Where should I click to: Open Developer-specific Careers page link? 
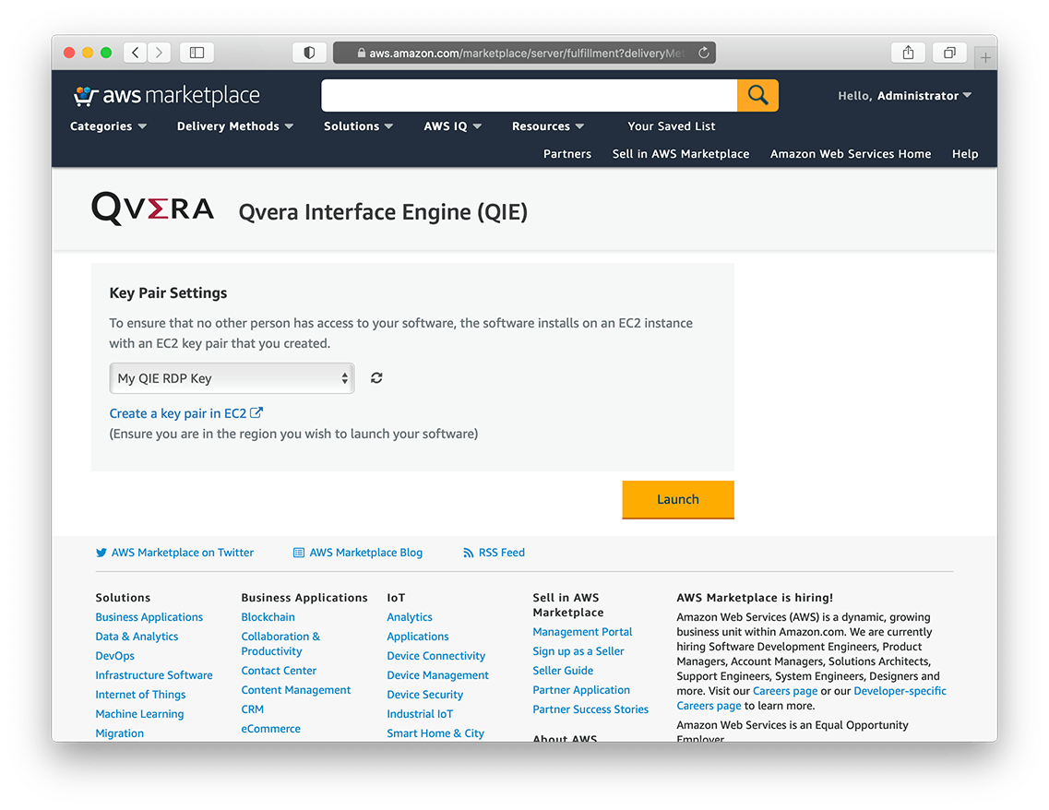pos(900,691)
